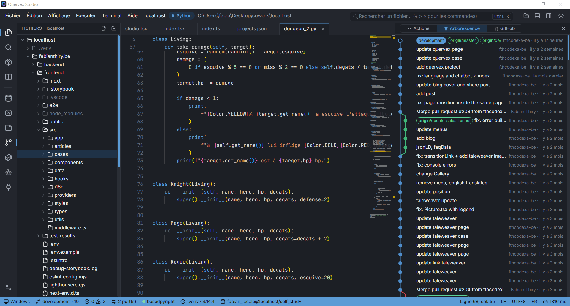Expand the backend folder
570x306 pixels.
33,64
